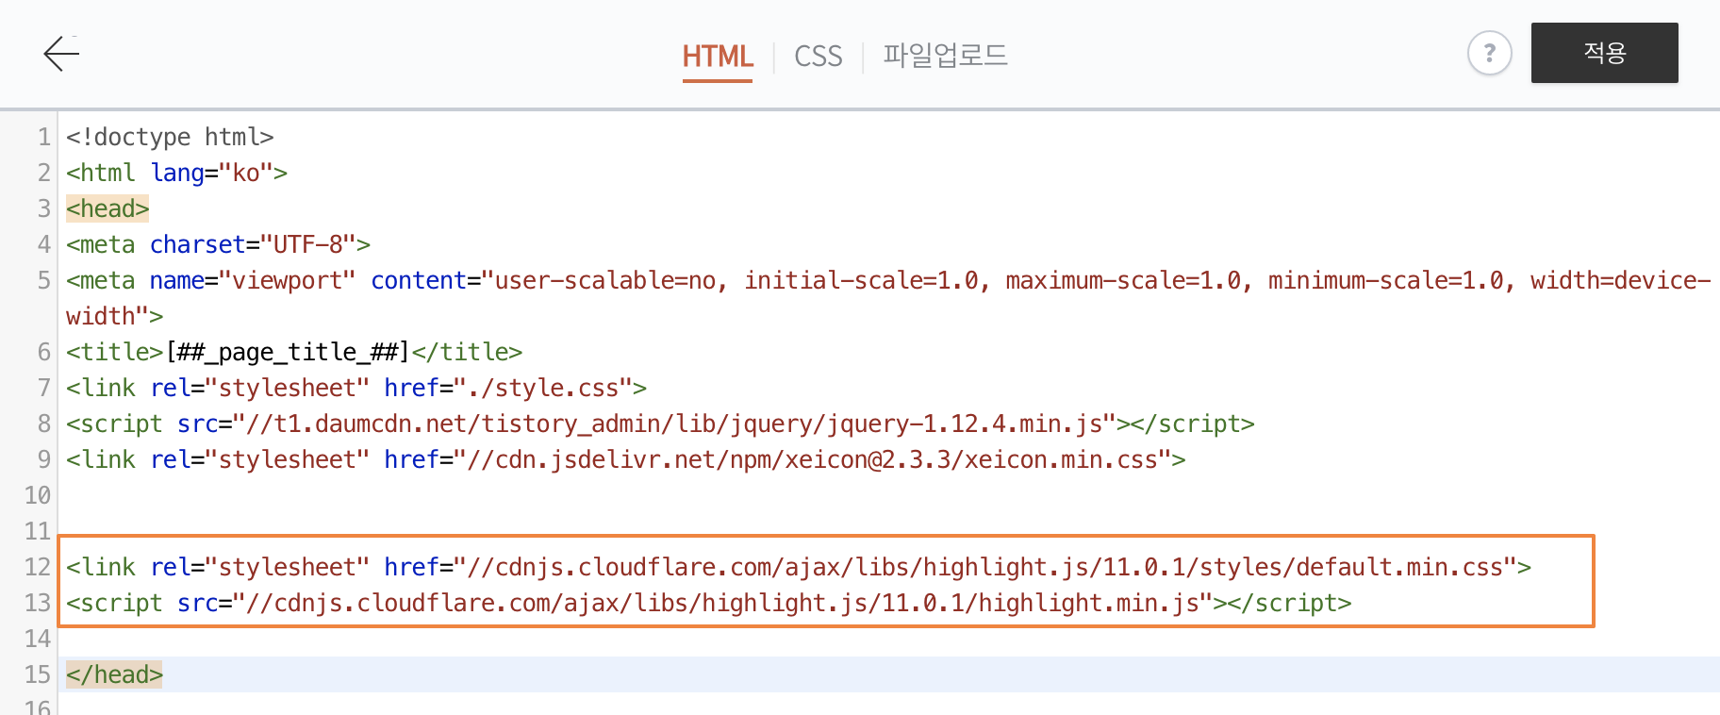Click line number 10 in the gutter
Image resolution: width=1720 pixels, height=715 pixels.
click(x=38, y=495)
